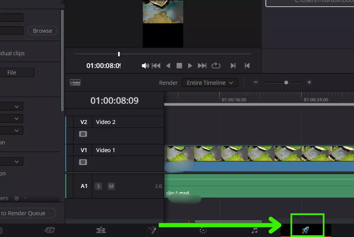Screen dimensions: 354x237
Task: Open the Deliver page rocket icon
Action: coord(305,230)
